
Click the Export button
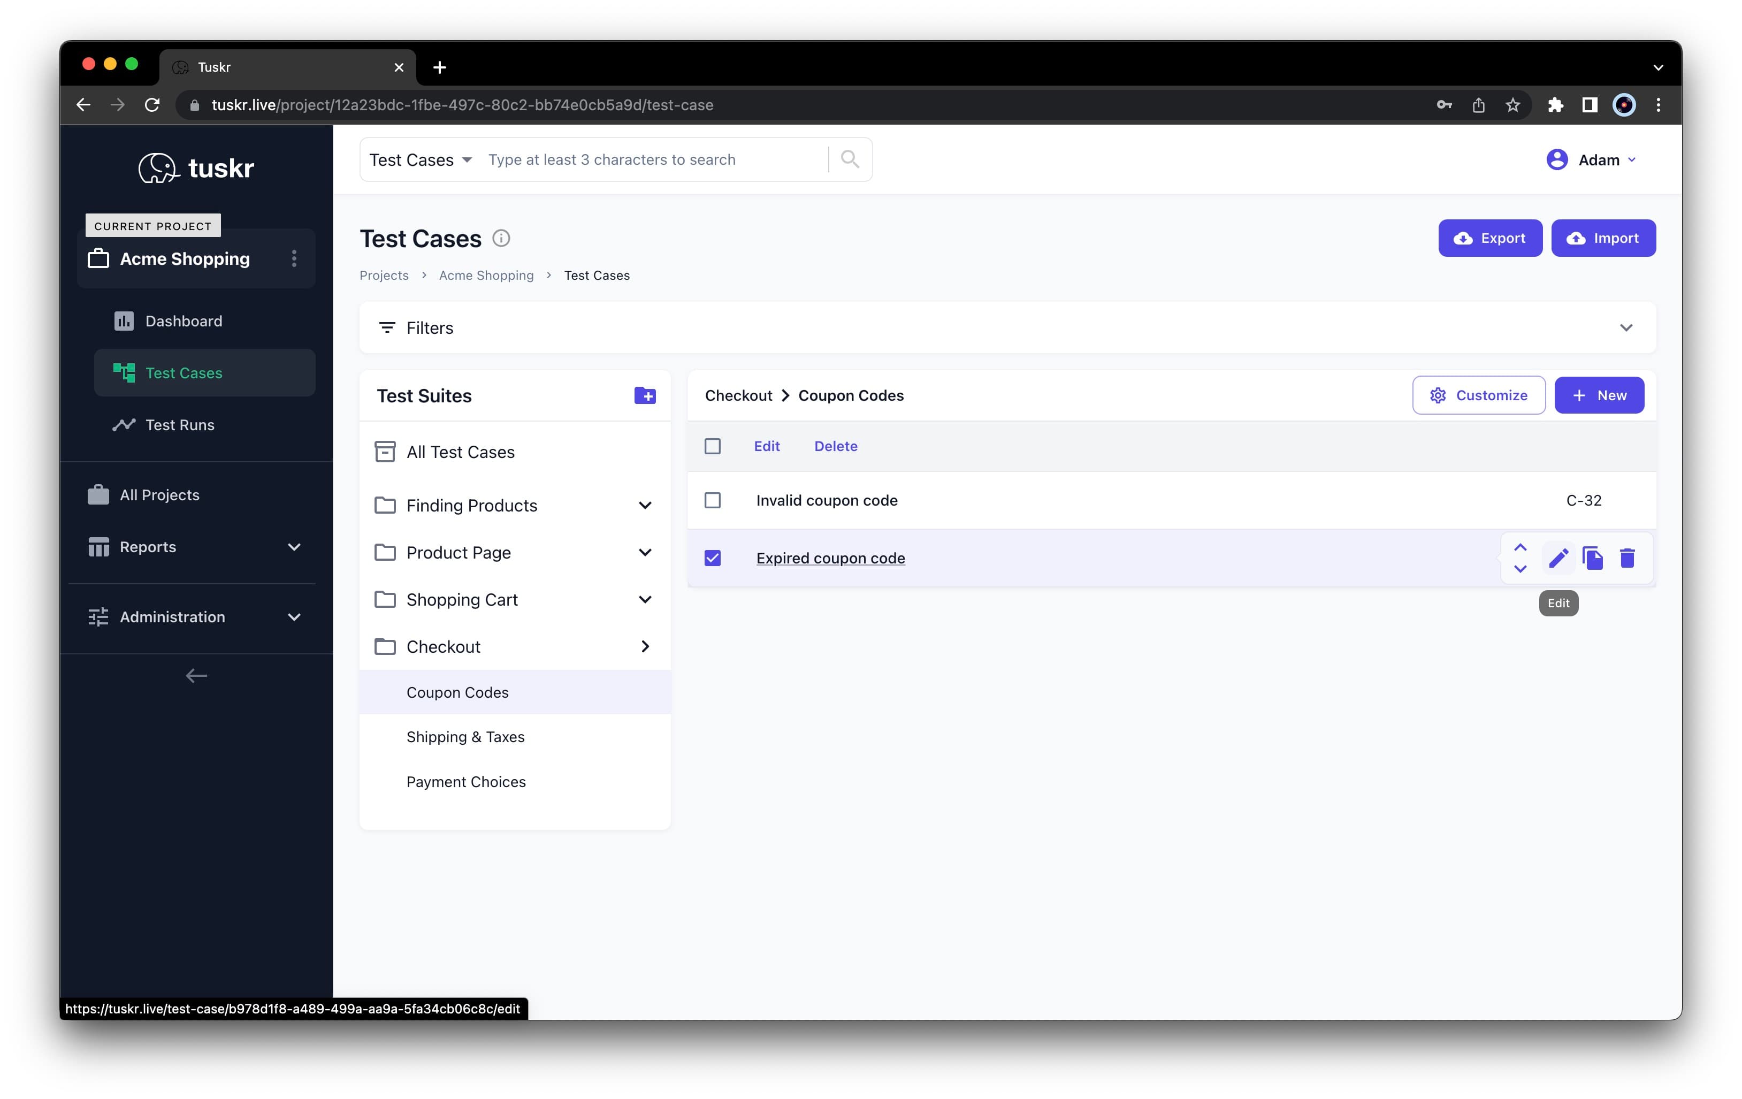1489,238
